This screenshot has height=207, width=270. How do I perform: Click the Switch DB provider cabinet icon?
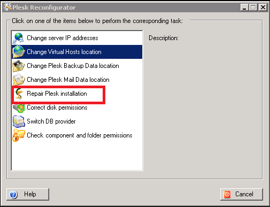[19, 121]
